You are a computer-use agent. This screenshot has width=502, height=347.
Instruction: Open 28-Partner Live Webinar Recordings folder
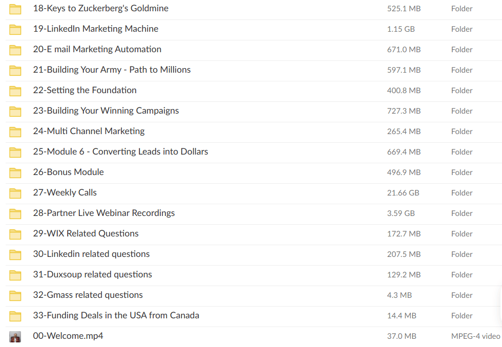[x=103, y=213]
